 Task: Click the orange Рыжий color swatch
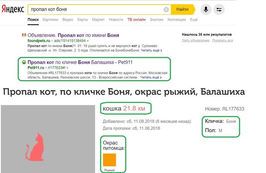coord(109,160)
